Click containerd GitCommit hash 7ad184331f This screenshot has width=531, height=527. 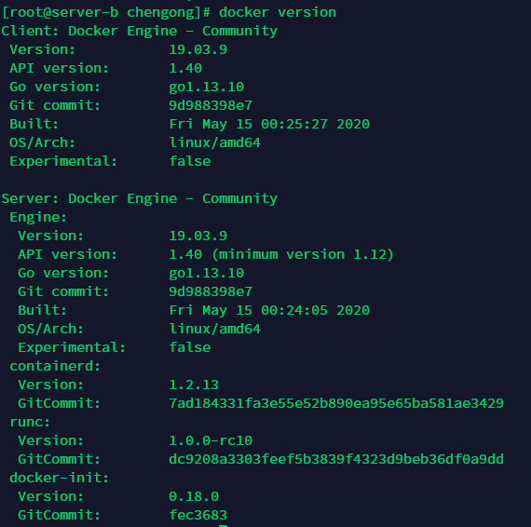coord(336,403)
